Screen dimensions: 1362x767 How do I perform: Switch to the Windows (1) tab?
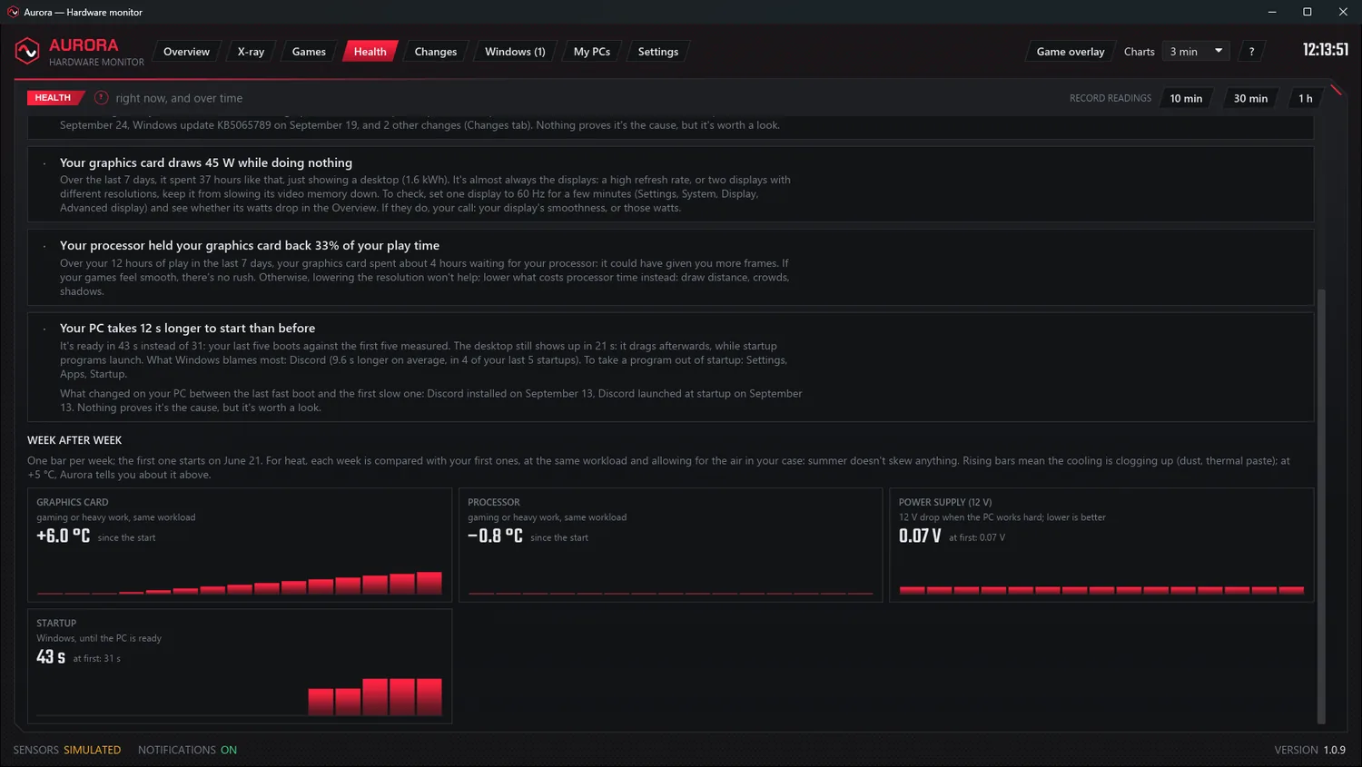515,52
